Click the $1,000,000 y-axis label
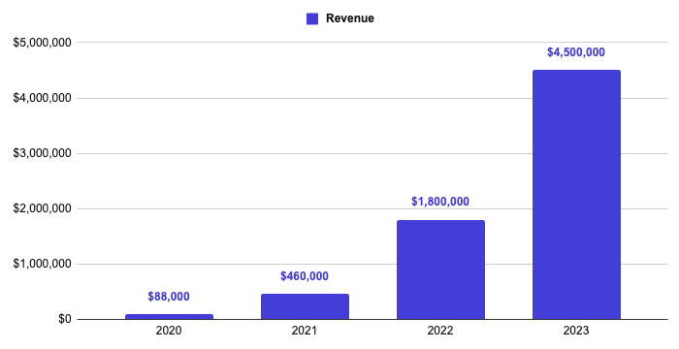 [x=42, y=264]
